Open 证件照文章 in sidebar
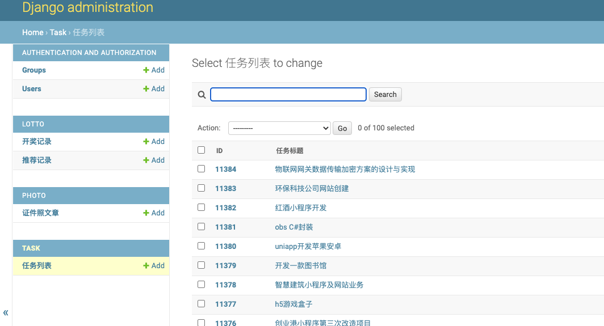 (x=40, y=213)
